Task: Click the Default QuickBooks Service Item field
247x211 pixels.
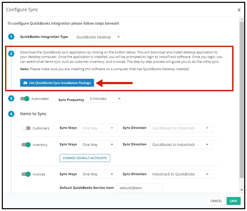Action: click(x=139, y=188)
